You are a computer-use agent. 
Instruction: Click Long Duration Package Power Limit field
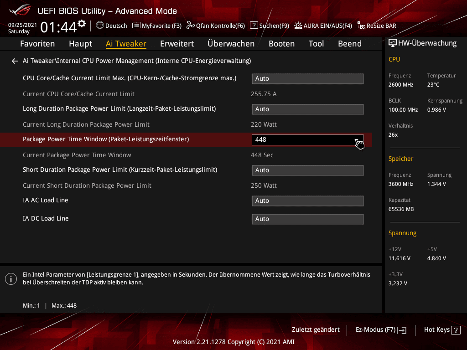pyautogui.click(x=308, y=109)
